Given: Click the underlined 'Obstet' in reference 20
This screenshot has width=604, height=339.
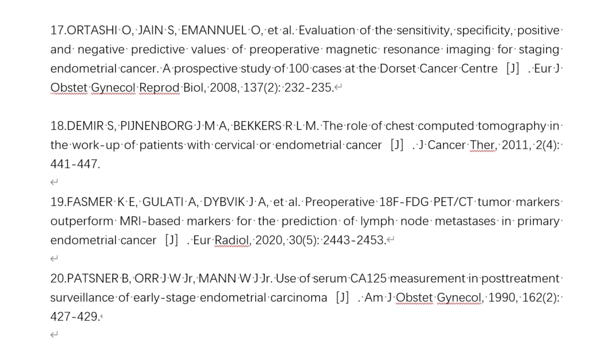Looking at the screenshot, I should (x=414, y=298).
